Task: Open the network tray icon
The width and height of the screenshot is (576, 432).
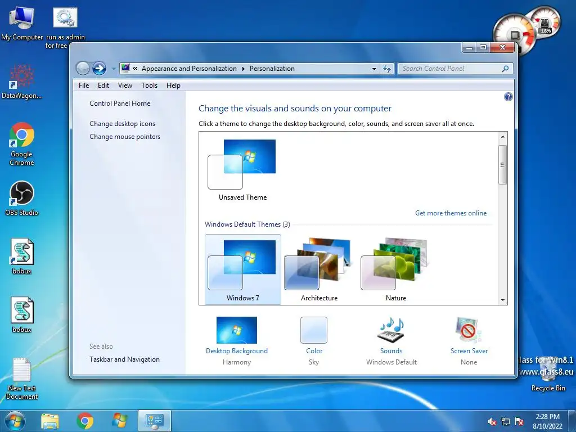Action: point(506,421)
